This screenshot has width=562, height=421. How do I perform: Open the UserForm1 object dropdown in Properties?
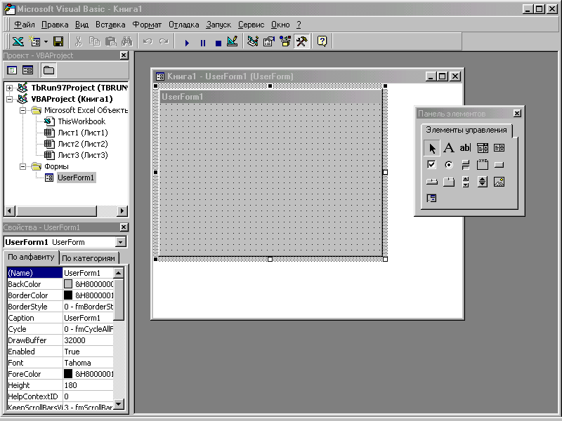pos(121,242)
